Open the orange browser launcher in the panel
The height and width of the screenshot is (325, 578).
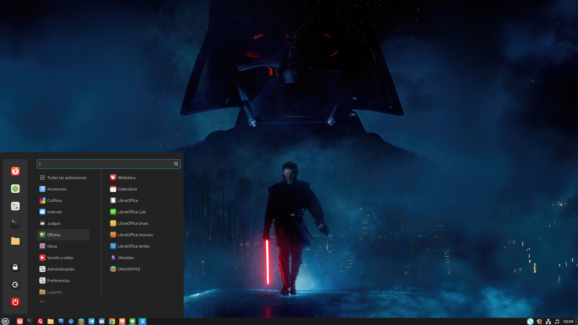click(x=20, y=321)
